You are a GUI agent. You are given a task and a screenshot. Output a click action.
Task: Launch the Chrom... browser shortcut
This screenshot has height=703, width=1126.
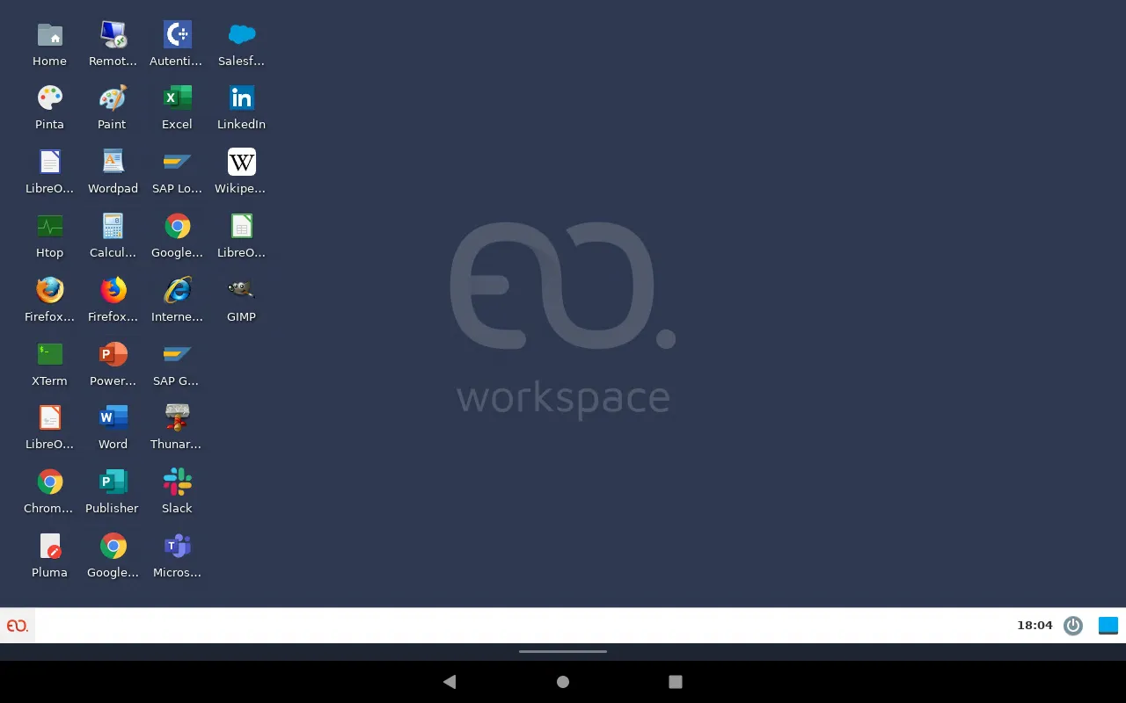pos(49,482)
